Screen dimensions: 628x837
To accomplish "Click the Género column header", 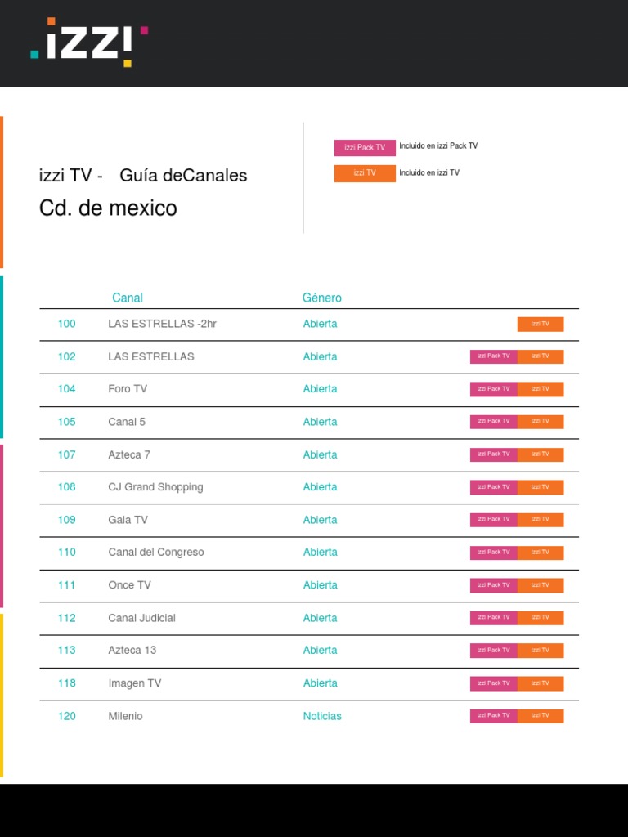I will coord(321,298).
